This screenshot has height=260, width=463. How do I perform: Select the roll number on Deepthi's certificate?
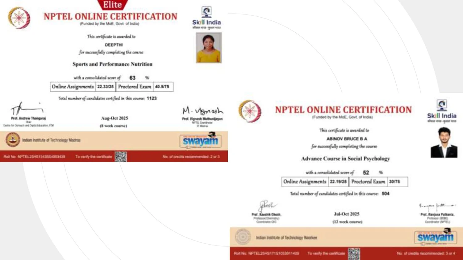(x=34, y=157)
